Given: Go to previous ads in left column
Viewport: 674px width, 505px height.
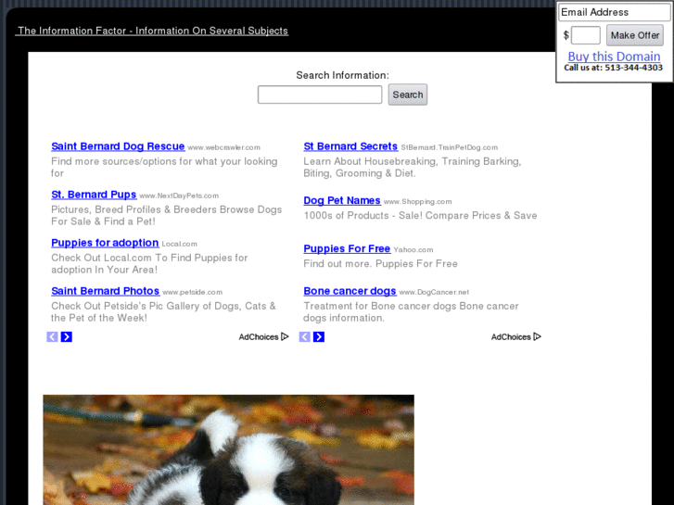Looking at the screenshot, I should [52, 337].
